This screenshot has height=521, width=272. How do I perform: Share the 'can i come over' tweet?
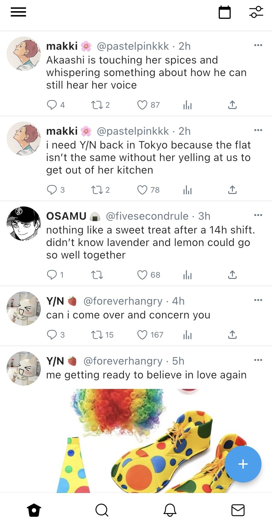232,335
